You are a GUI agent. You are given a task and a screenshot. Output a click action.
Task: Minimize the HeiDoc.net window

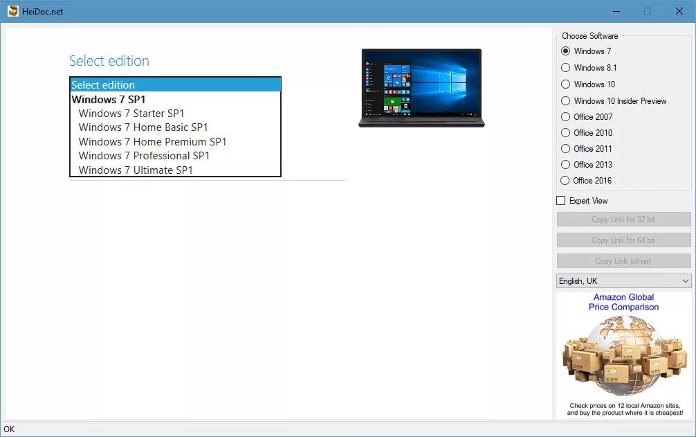tap(616, 11)
